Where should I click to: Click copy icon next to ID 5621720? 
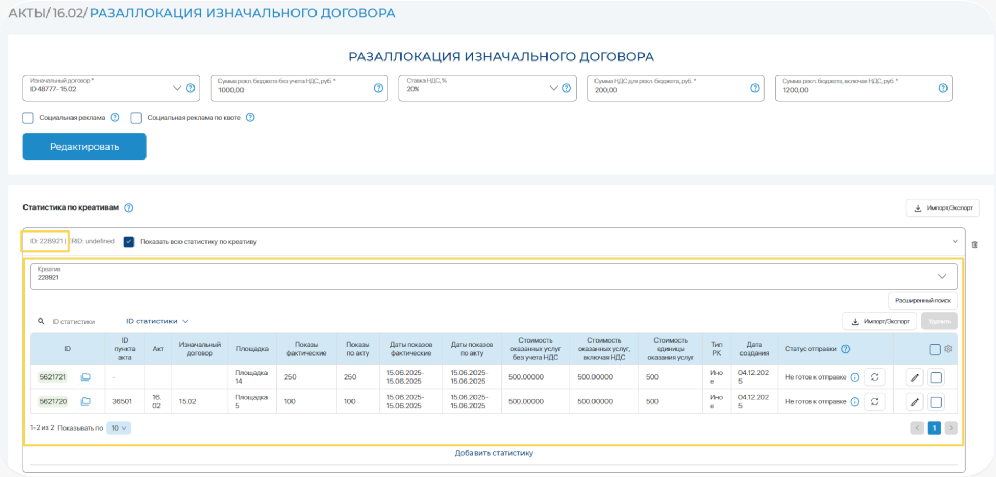pyautogui.click(x=86, y=401)
